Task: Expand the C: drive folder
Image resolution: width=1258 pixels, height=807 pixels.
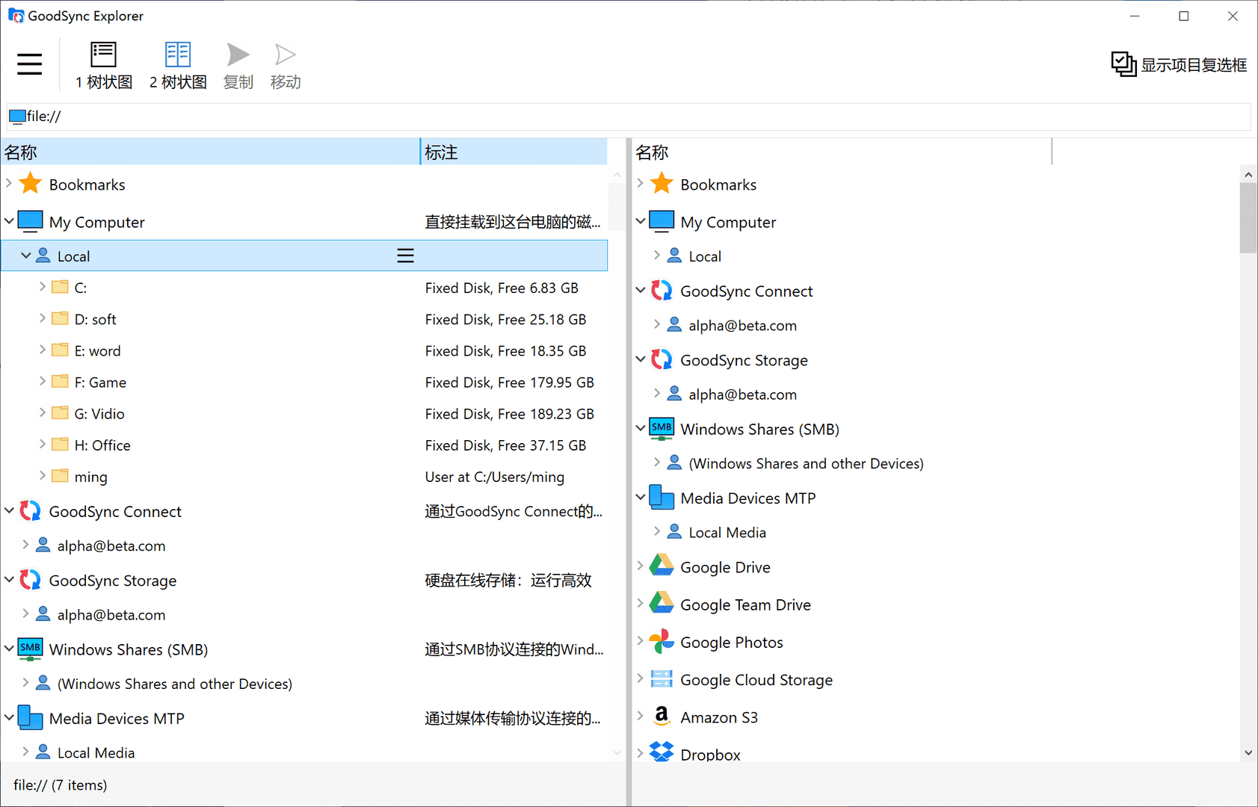Action: coord(43,287)
